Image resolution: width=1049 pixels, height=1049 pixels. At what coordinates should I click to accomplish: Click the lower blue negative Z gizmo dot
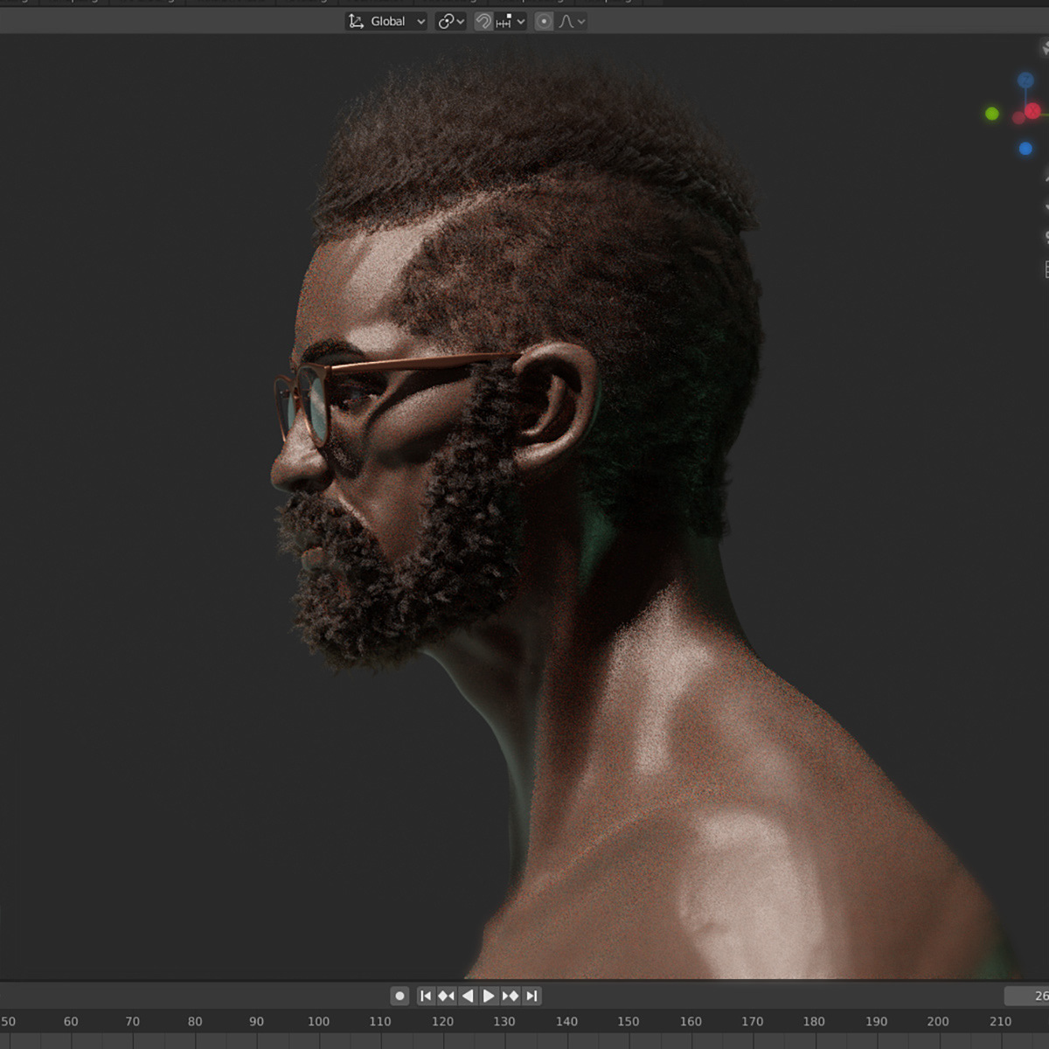[1025, 149]
